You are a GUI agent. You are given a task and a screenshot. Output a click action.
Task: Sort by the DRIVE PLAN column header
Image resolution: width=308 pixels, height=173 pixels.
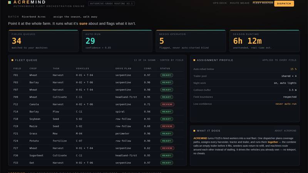[x=123, y=68]
